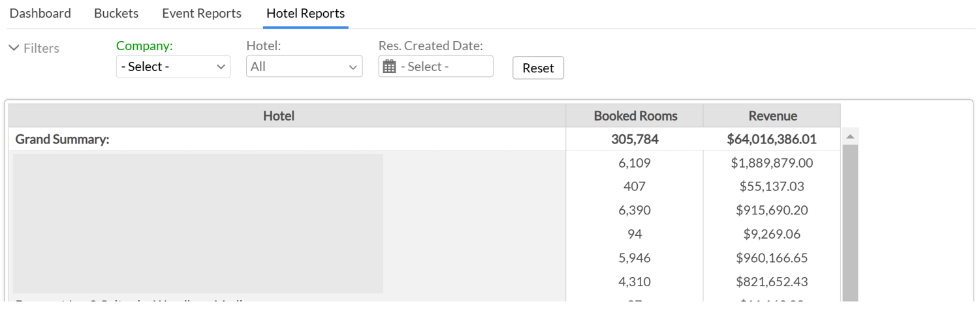Click the vertical scrollbar track
The image size is (978, 309).
850,222
